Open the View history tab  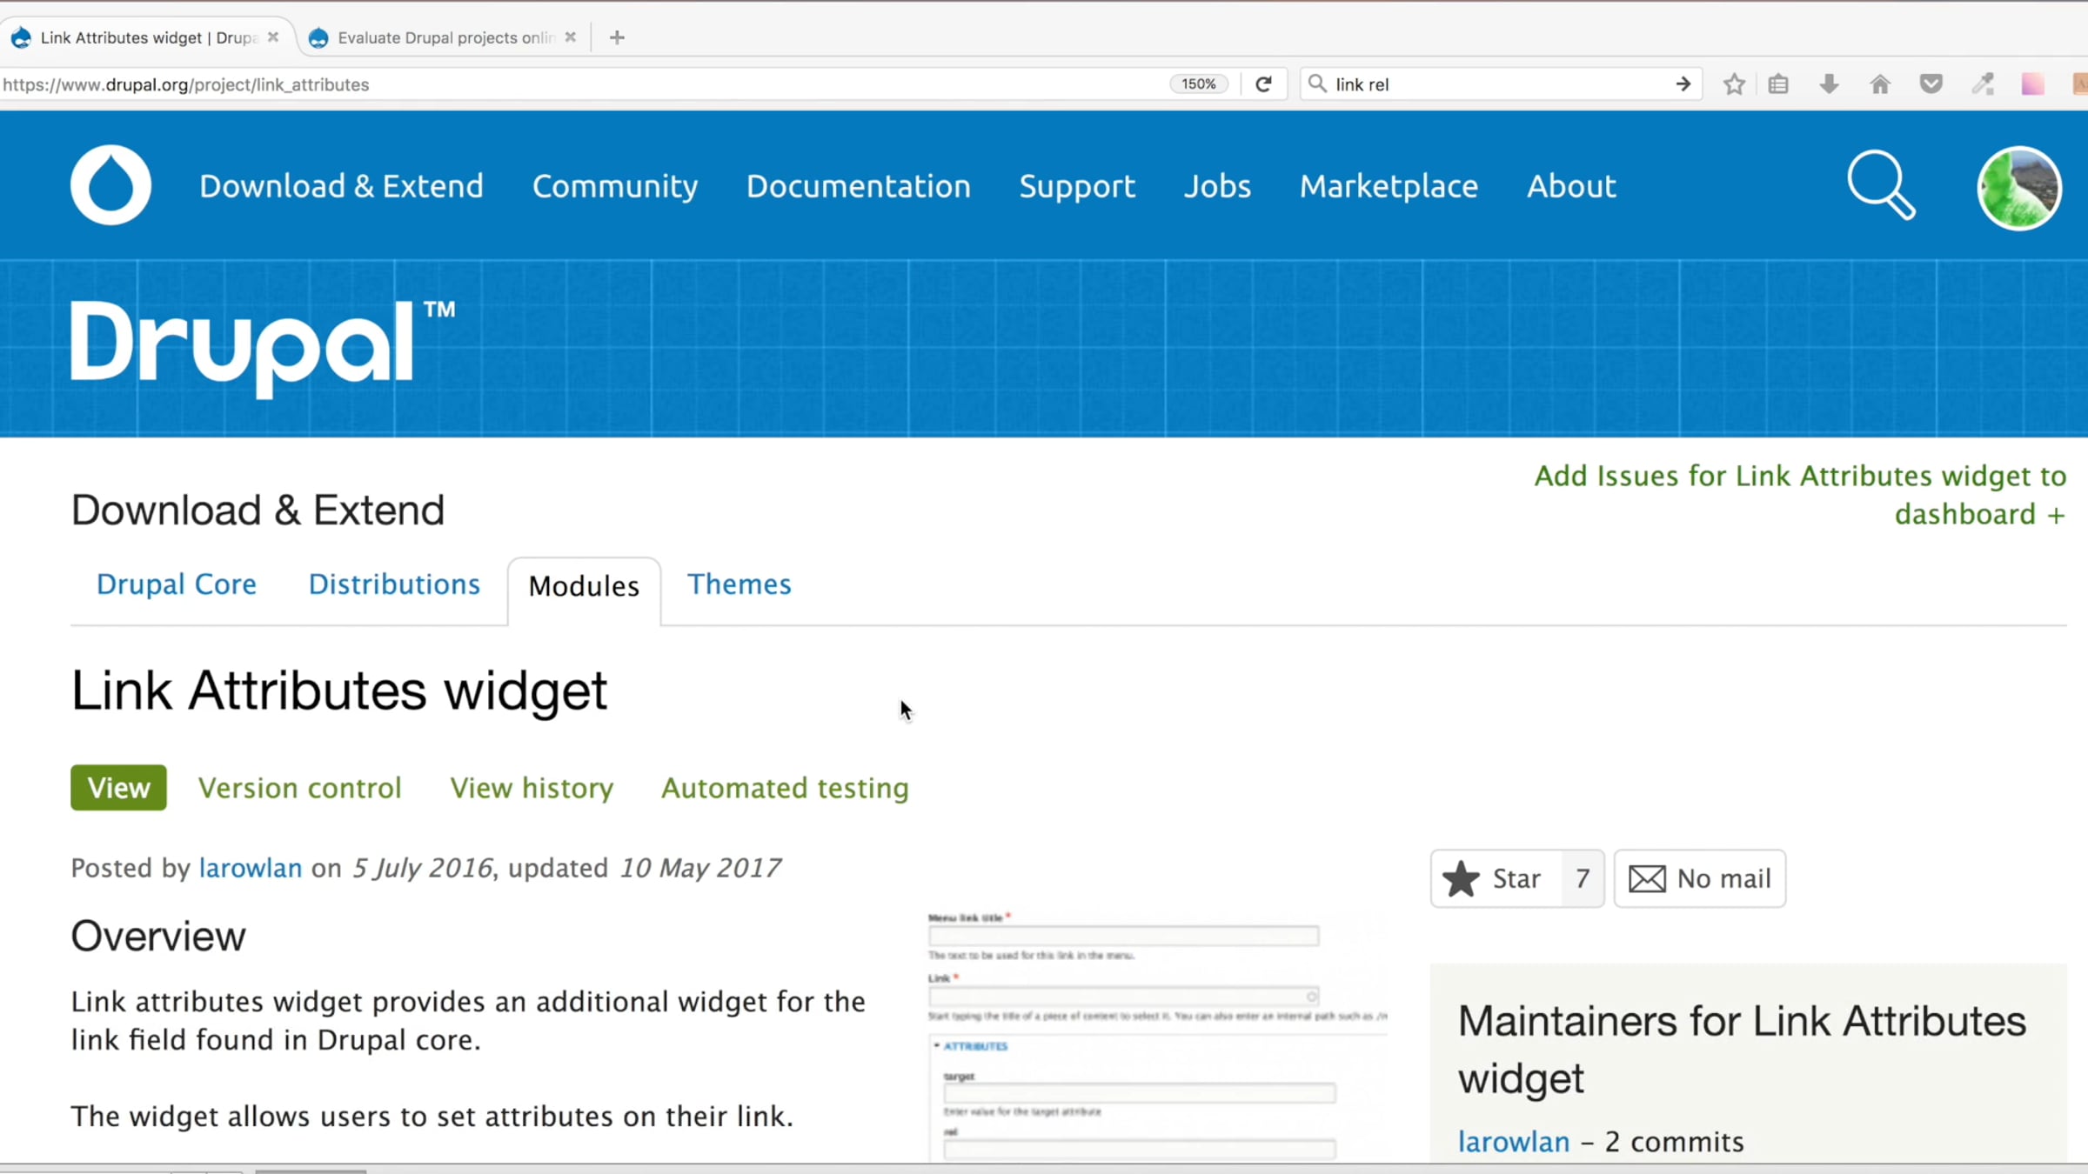point(532,788)
